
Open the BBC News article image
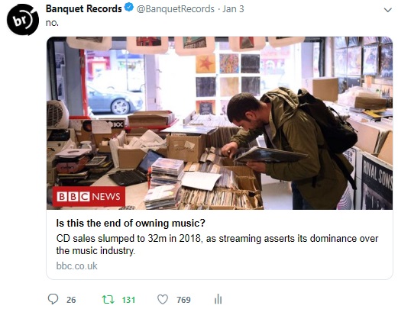219,123
